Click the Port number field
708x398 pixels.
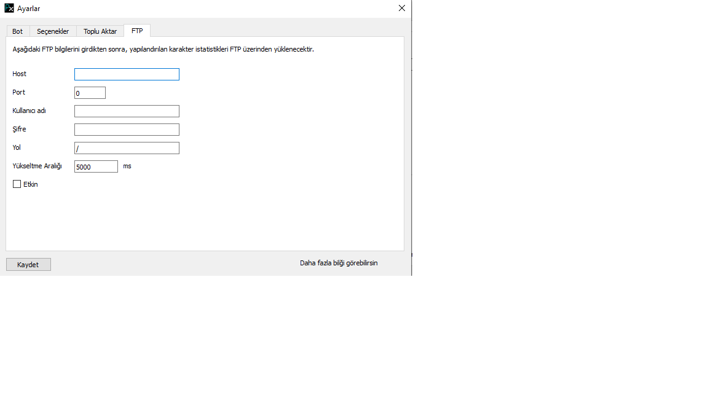click(x=90, y=93)
